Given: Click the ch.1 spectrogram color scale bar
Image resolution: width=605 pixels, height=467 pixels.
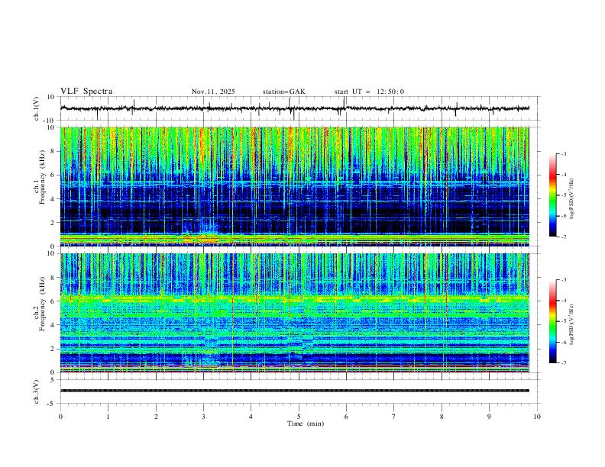Looking at the screenshot, I should point(553,195).
